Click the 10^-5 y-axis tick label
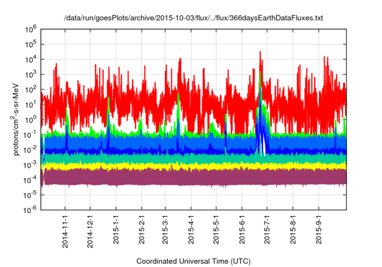The width and height of the screenshot is (382, 267). click(x=30, y=195)
